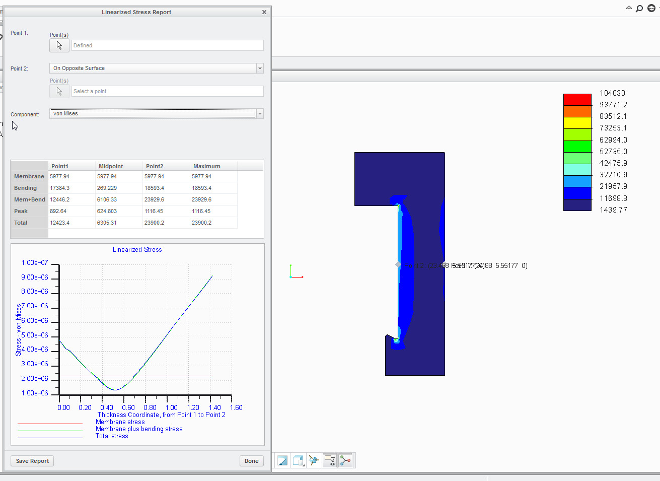Screen dimensions: 660x481
Task: Open the learning resources icon at top right
Action: (651, 8)
